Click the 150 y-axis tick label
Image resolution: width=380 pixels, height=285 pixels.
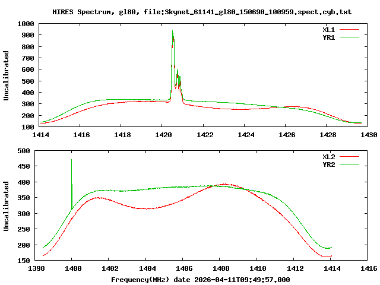click(x=24, y=261)
